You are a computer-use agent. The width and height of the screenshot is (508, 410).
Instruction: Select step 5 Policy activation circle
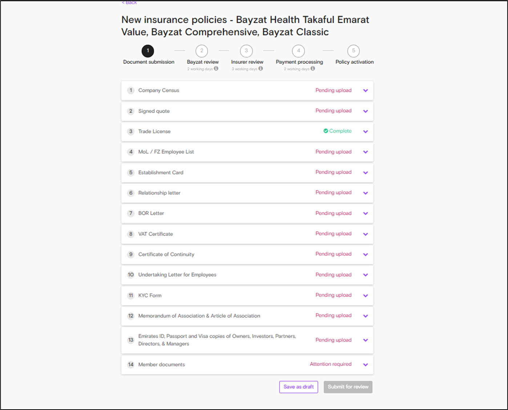[x=354, y=51]
